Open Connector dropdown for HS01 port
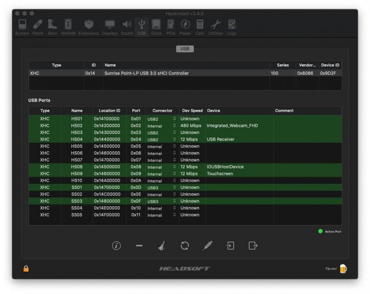Viewport: 370px width, 294px height. (x=174, y=119)
